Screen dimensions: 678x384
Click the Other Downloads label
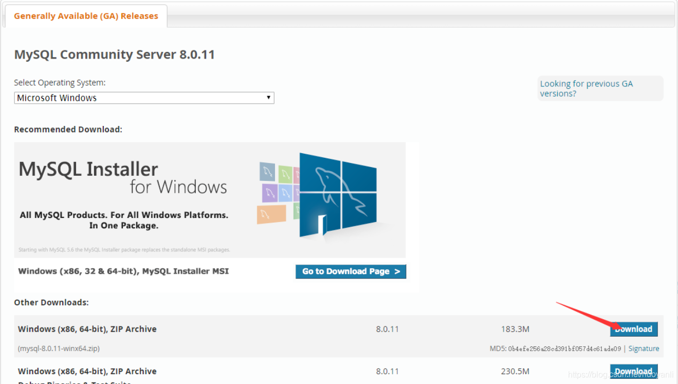pyautogui.click(x=51, y=302)
